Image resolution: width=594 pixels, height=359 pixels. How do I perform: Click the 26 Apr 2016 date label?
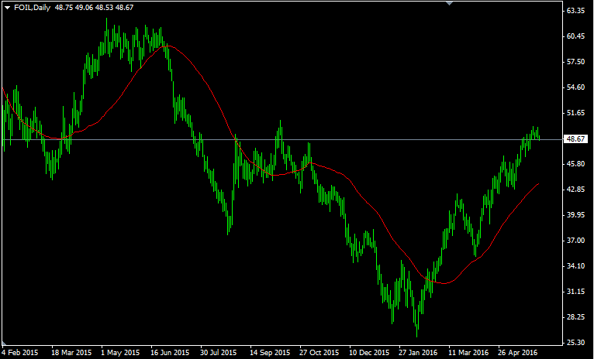click(517, 353)
